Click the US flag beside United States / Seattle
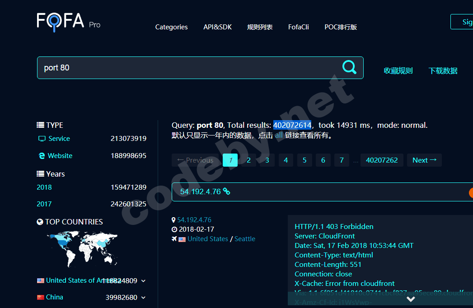The height and width of the screenshot is (308, 473). click(x=182, y=239)
